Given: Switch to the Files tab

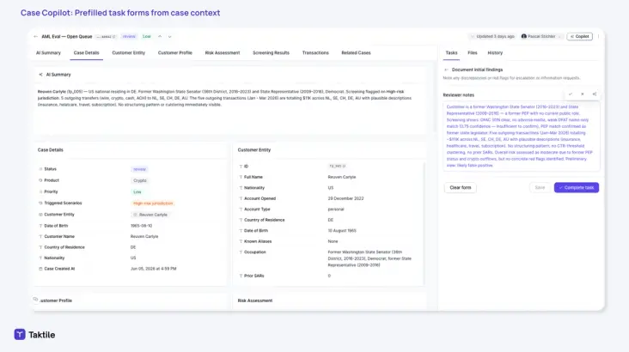Looking at the screenshot, I should tap(472, 53).
